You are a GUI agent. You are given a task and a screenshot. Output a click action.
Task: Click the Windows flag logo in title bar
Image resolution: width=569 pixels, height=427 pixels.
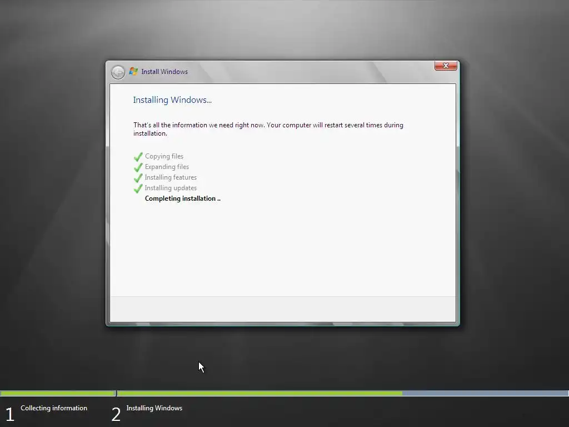pos(133,71)
